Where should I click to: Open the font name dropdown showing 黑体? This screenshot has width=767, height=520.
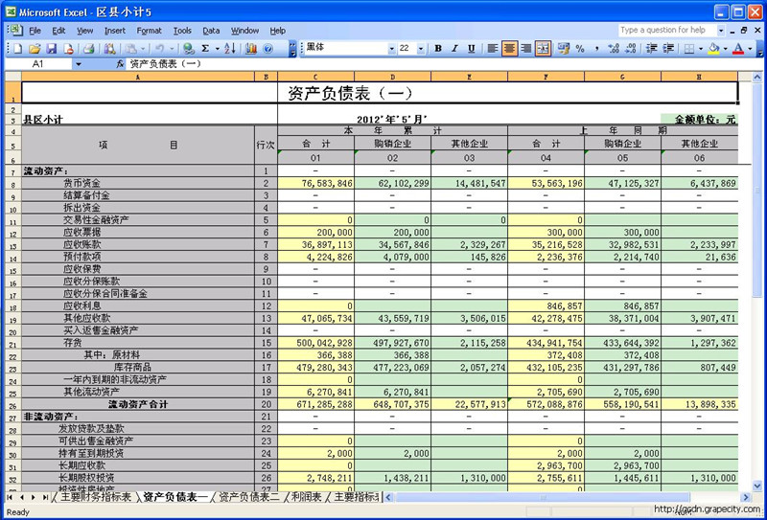[x=391, y=48]
